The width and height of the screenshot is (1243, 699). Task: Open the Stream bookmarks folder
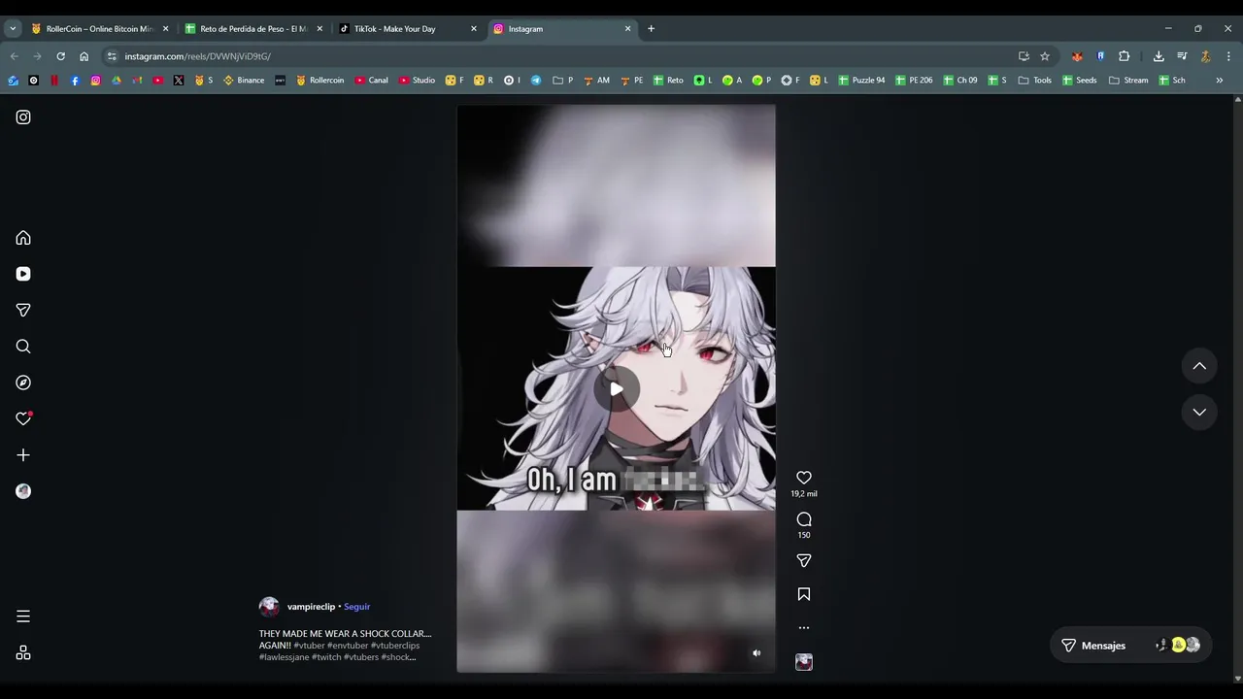tap(1128, 81)
